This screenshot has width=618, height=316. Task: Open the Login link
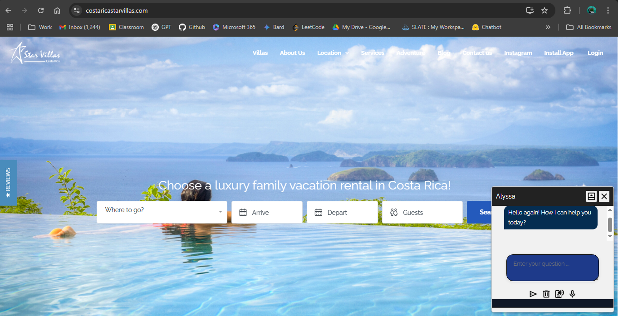(x=595, y=53)
